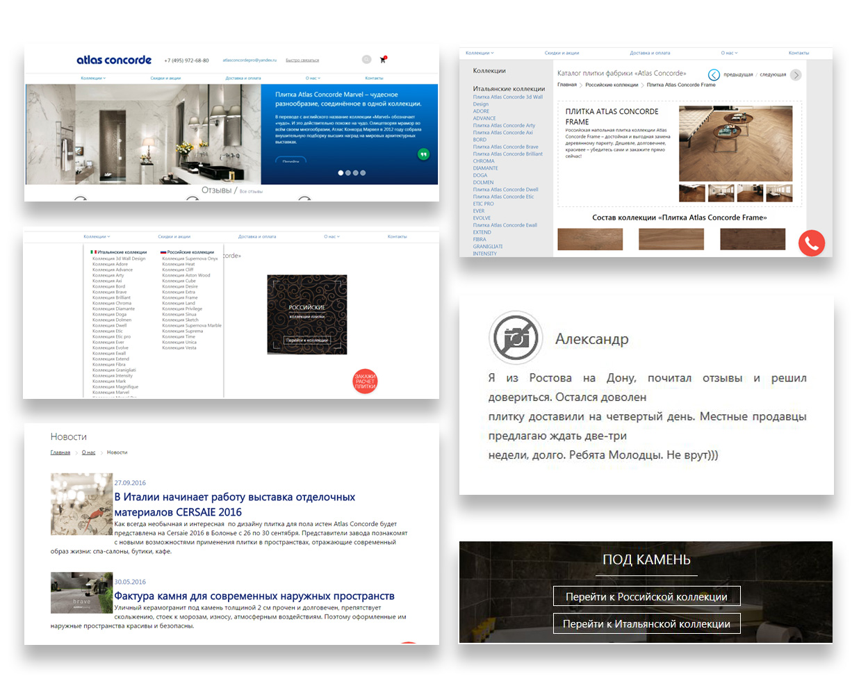The height and width of the screenshot is (688, 868).
Task: Go to previous collection with the blue arrow circle
Action: pos(714,75)
